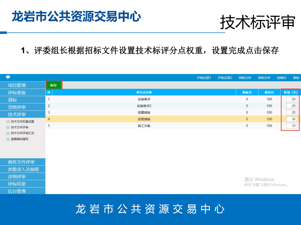
Task: Select 技术文件评审汇总 tree item
Action: pos(23,133)
